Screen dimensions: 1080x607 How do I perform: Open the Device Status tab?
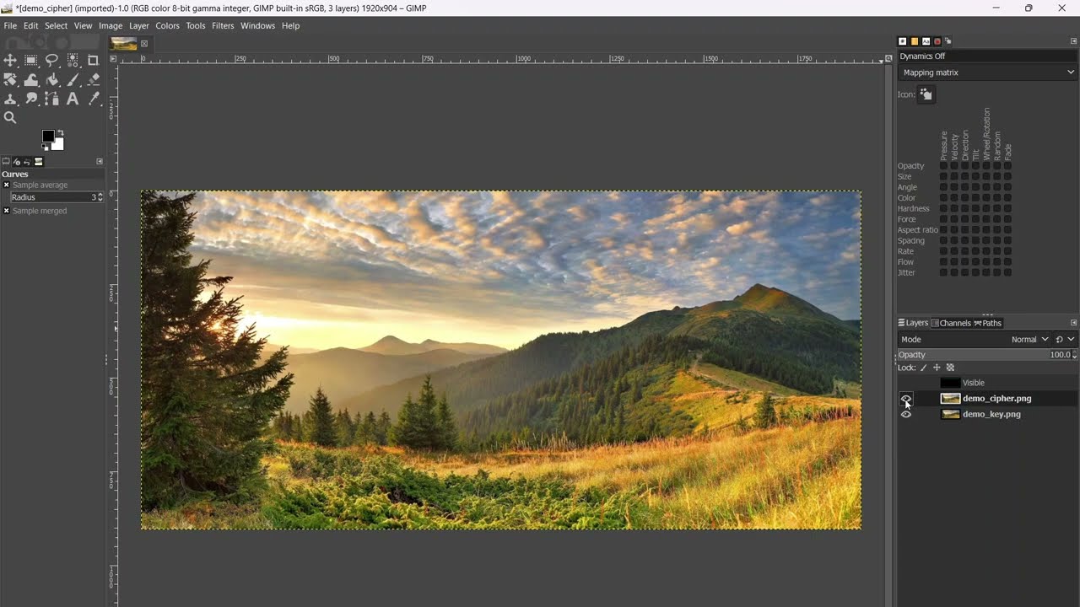tap(17, 162)
